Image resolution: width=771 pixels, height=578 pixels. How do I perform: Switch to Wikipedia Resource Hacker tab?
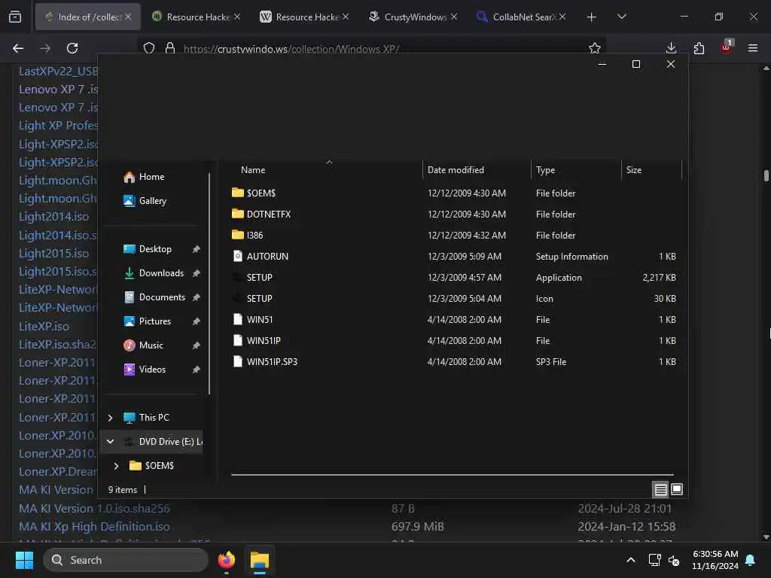305,17
